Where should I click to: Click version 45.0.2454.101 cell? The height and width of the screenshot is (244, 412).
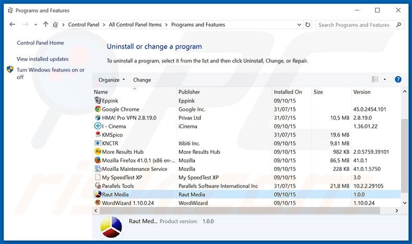coord(370,109)
